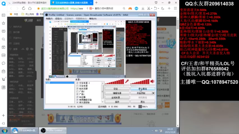Toggle the 显示器获取 source checkbox

coord(77,102)
